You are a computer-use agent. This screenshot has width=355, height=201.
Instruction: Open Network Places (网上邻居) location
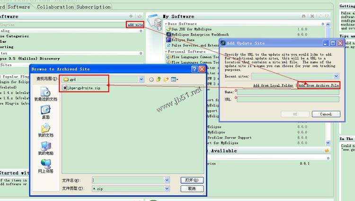[x=45, y=166]
